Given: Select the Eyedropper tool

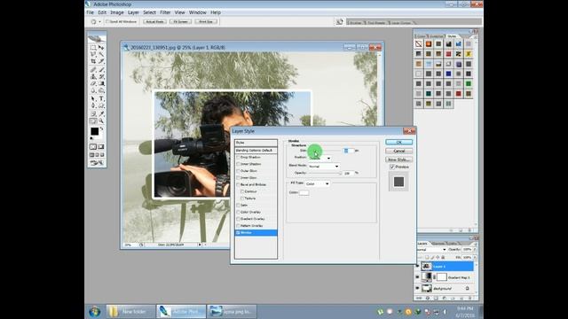Looking at the screenshot, I should (x=101, y=113).
